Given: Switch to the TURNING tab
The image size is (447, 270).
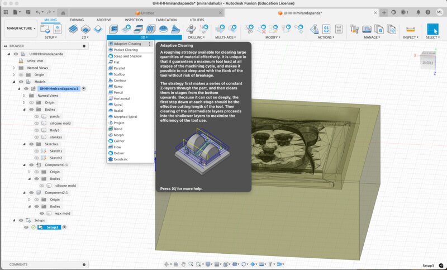Looking at the screenshot, I should [x=77, y=20].
